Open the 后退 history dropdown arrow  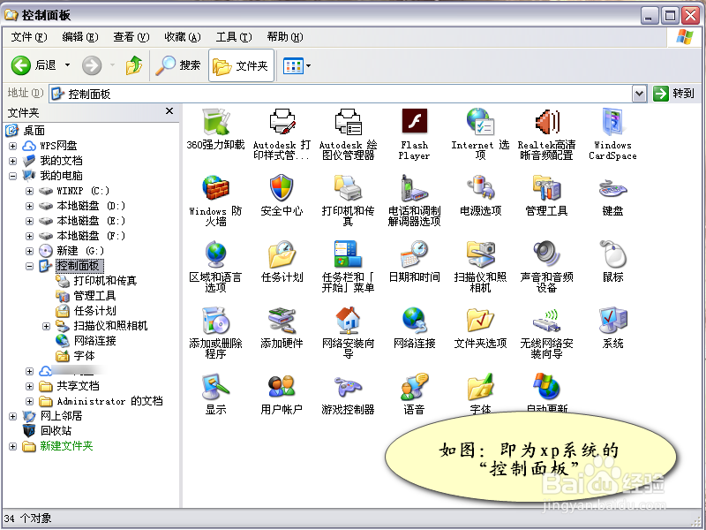(68, 65)
